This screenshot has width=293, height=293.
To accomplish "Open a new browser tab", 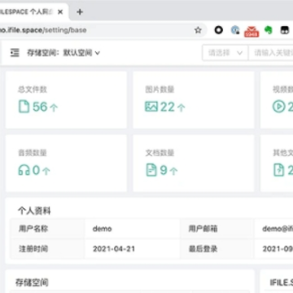I will (x=80, y=12).
